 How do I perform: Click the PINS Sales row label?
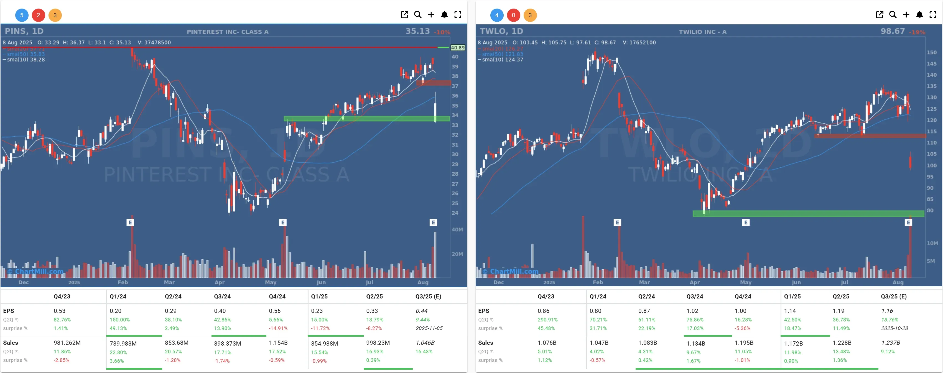pyautogui.click(x=10, y=343)
